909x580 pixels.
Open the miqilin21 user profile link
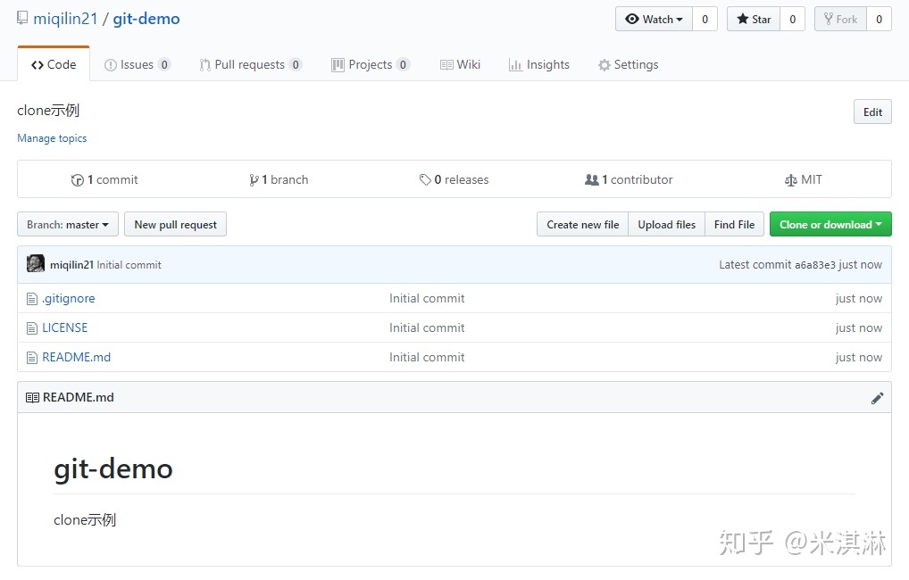click(x=65, y=19)
